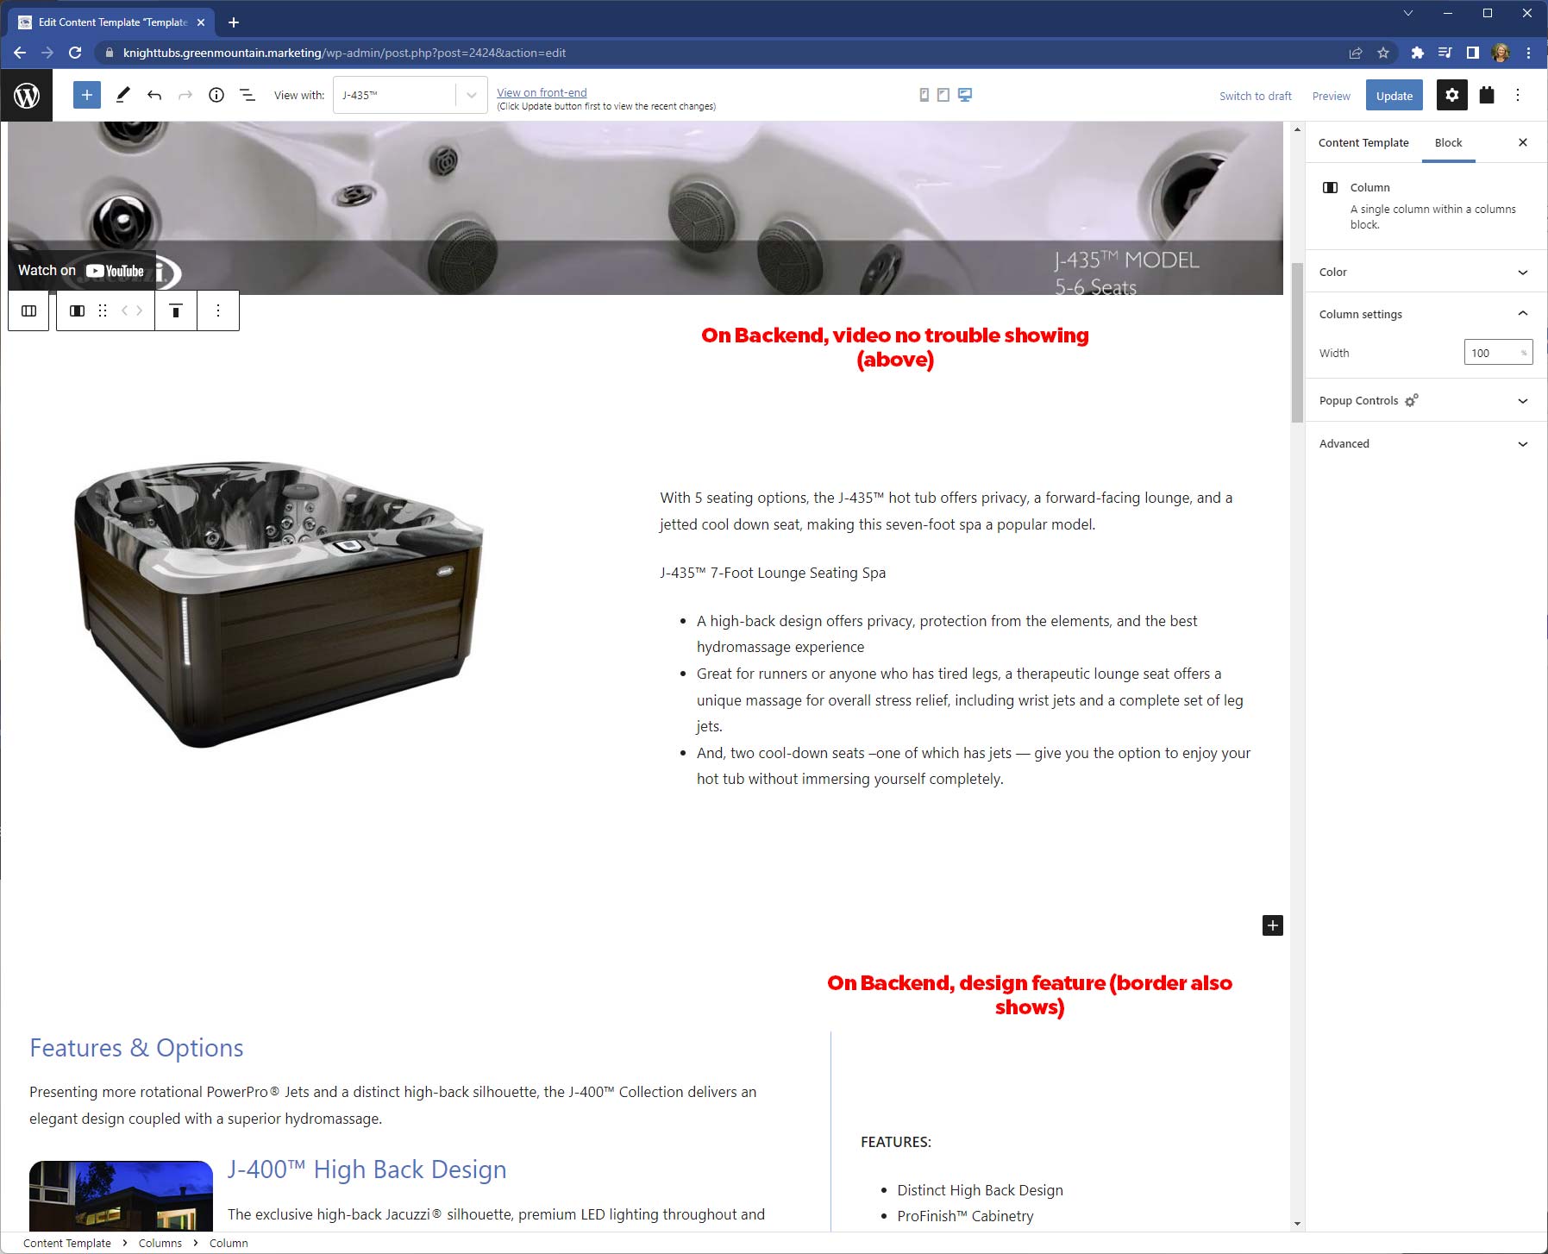Undo the last change
1548x1254 pixels.
click(x=154, y=95)
